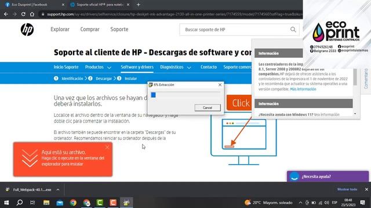Viewport: 371px width, 208px height.
Task: Go back in browser history
Action: point(6,14)
